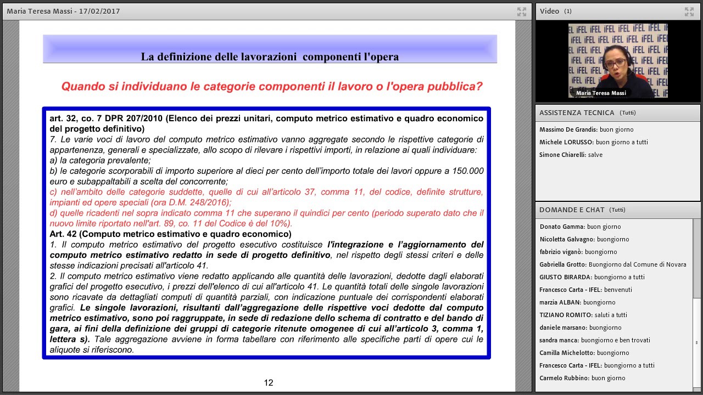Select Gabriella Grotto Comune di Novara message
Screen dimensions: 703x395
[x=613, y=264]
